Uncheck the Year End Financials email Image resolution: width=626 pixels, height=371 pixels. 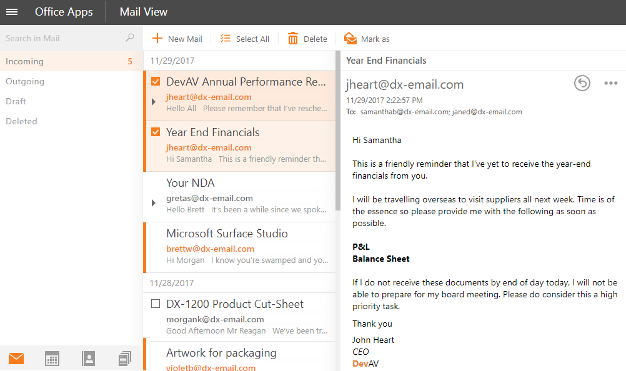[x=156, y=132]
